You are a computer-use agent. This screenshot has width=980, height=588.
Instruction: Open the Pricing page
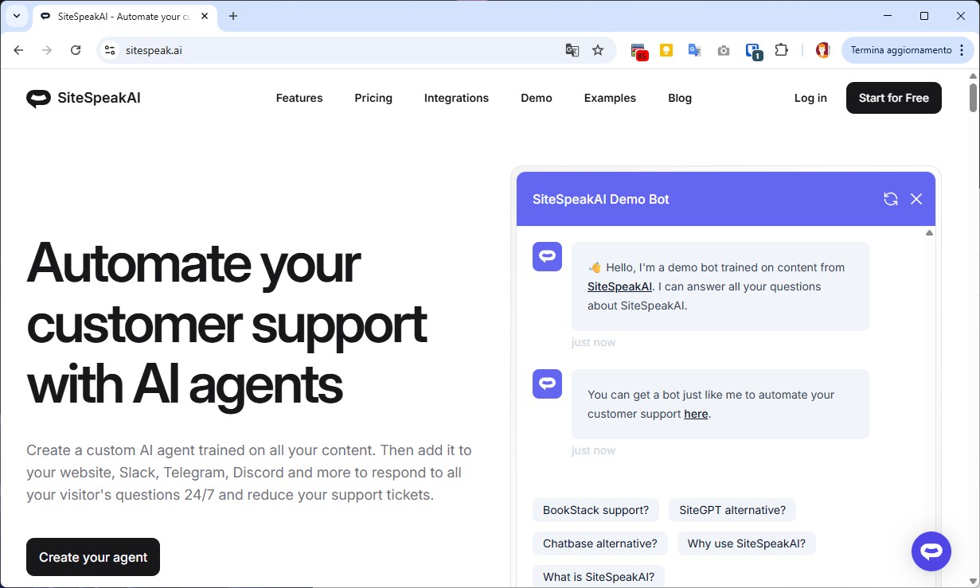pyautogui.click(x=373, y=98)
